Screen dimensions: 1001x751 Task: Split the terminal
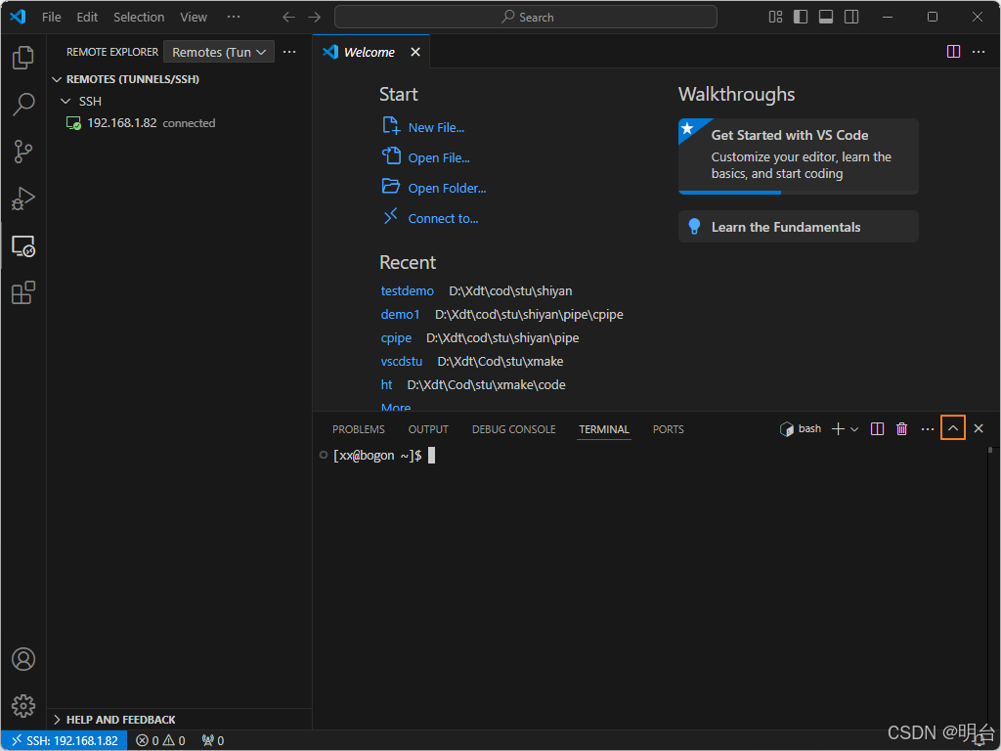coord(877,429)
